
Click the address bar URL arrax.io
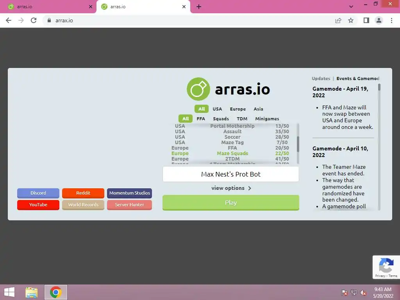64,20
